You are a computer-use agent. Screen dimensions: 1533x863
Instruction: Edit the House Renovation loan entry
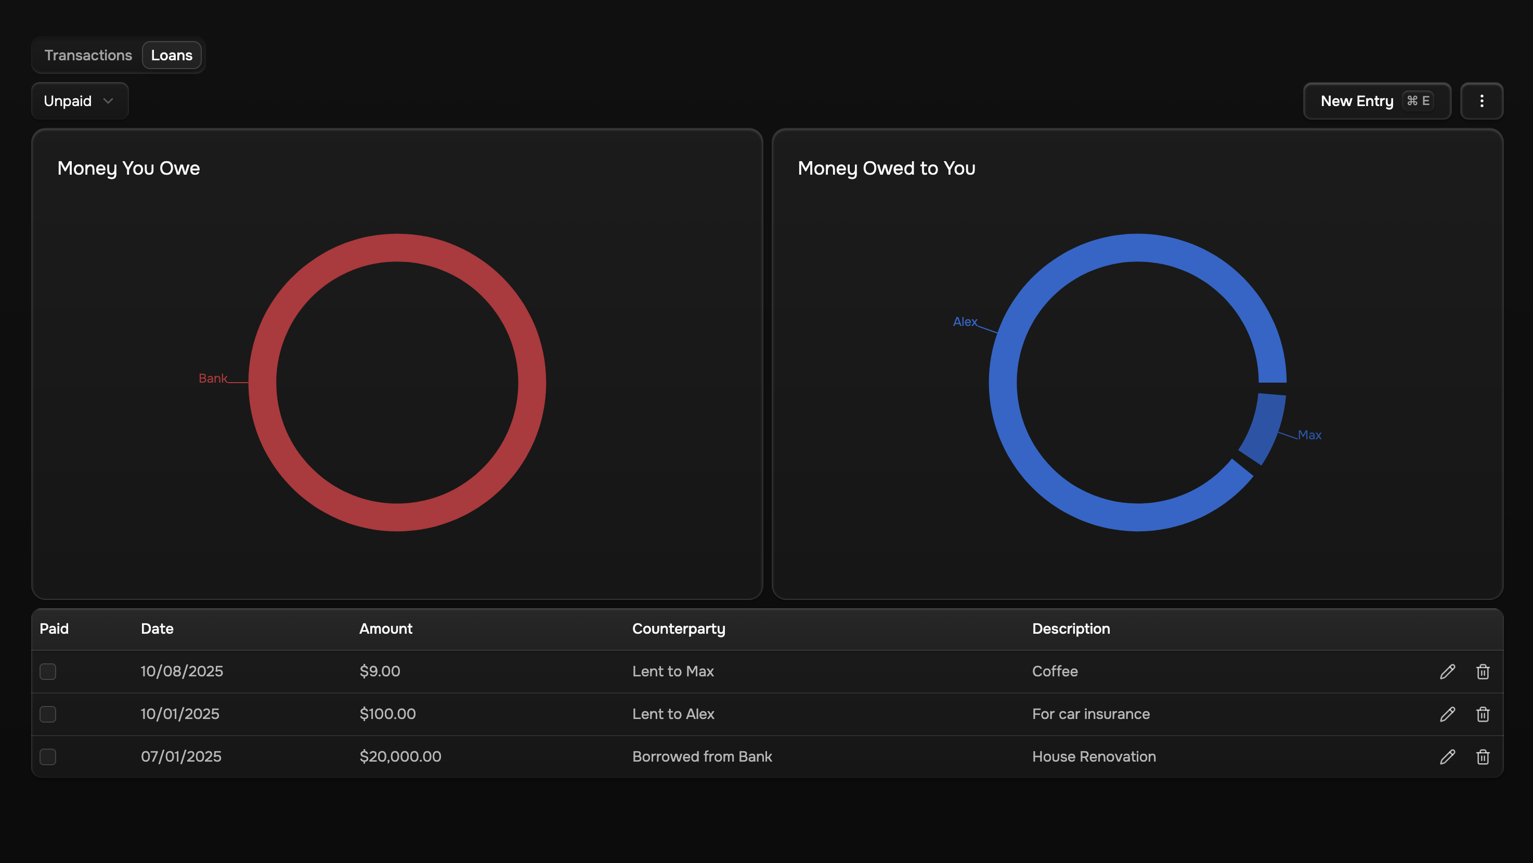pyautogui.click(x=1447, y=756)
